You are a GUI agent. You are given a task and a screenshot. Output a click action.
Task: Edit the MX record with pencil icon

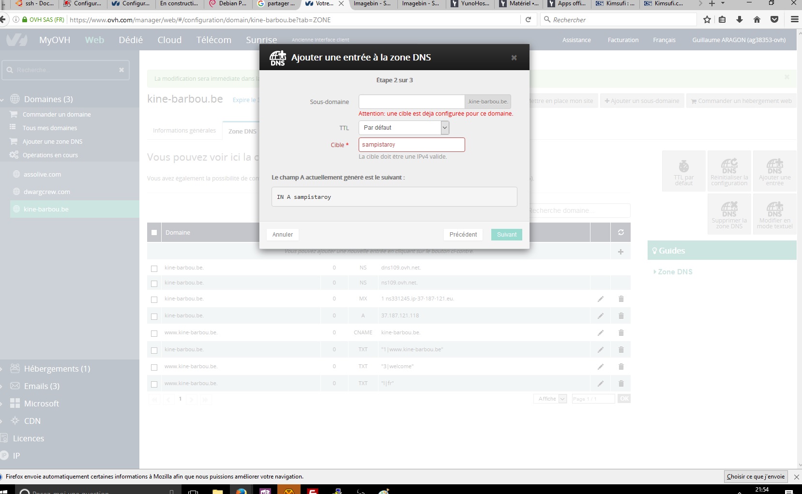[x=600, y=299]
